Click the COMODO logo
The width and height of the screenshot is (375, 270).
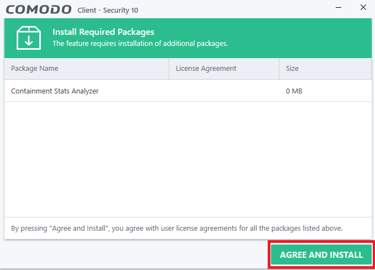[39, 10]
